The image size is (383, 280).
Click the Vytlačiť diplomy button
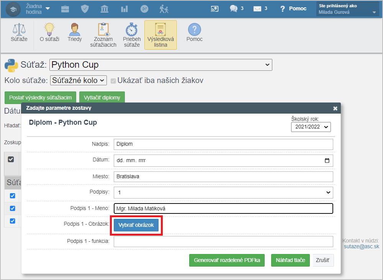pyautogui.click(x=102, y=98)
